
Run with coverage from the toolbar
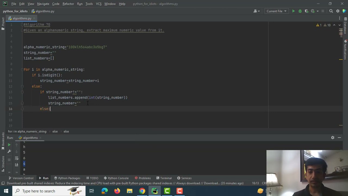tap(307, 11)
